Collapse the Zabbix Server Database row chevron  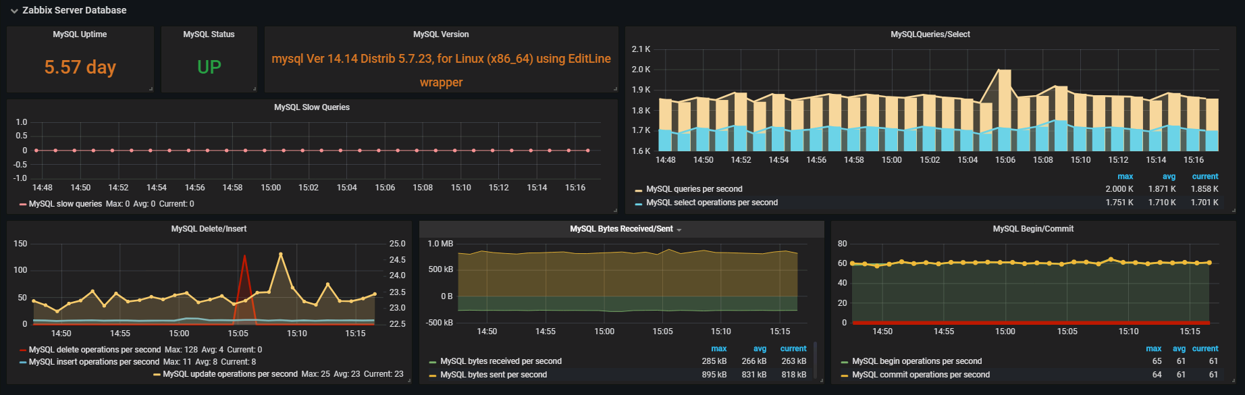[x=14, y=11]
